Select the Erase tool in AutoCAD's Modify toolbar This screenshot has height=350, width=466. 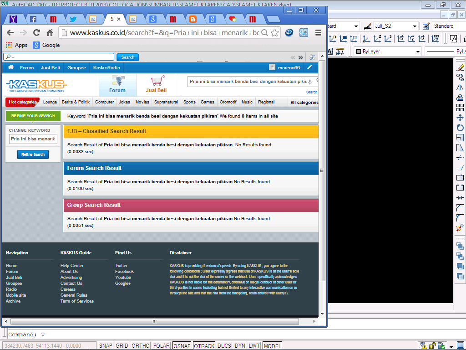460,67
